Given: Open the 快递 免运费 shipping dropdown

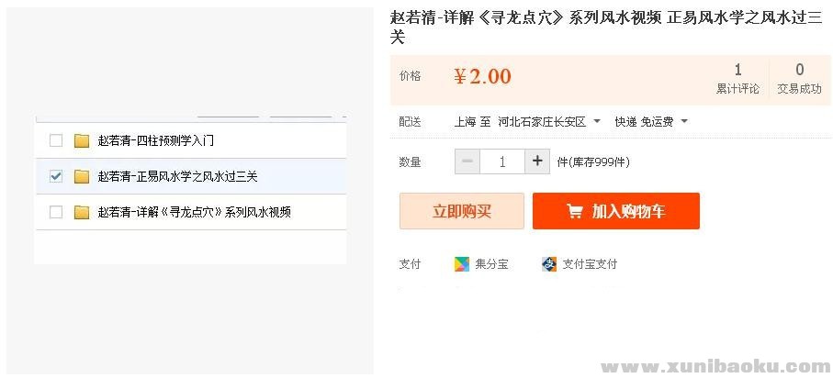Looking at the screenshot, I should coord(684,121).
